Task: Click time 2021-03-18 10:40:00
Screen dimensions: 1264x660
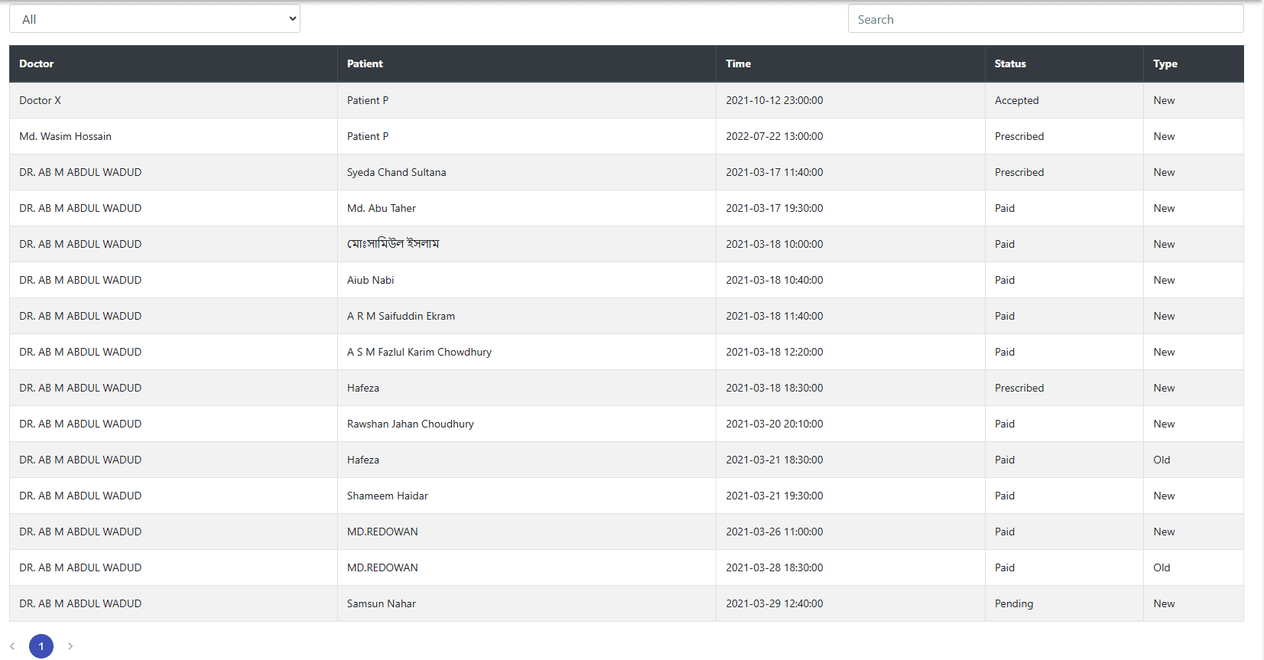Action: [774, 280]
